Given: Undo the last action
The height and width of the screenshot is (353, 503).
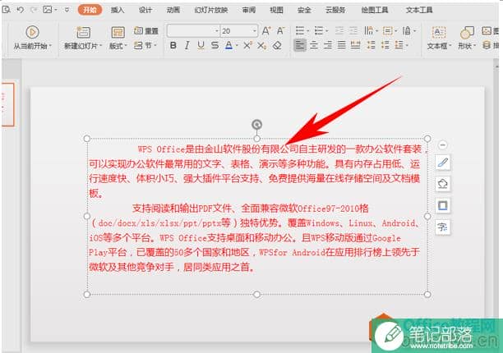Looking at the screenshot, I should coord(21,10).
